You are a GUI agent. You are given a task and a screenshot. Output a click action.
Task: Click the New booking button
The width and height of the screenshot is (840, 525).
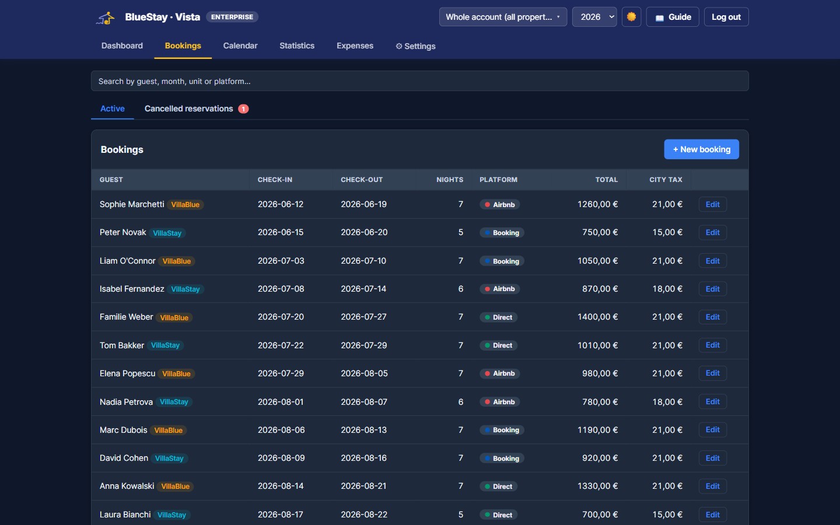(x=701, y=149)
